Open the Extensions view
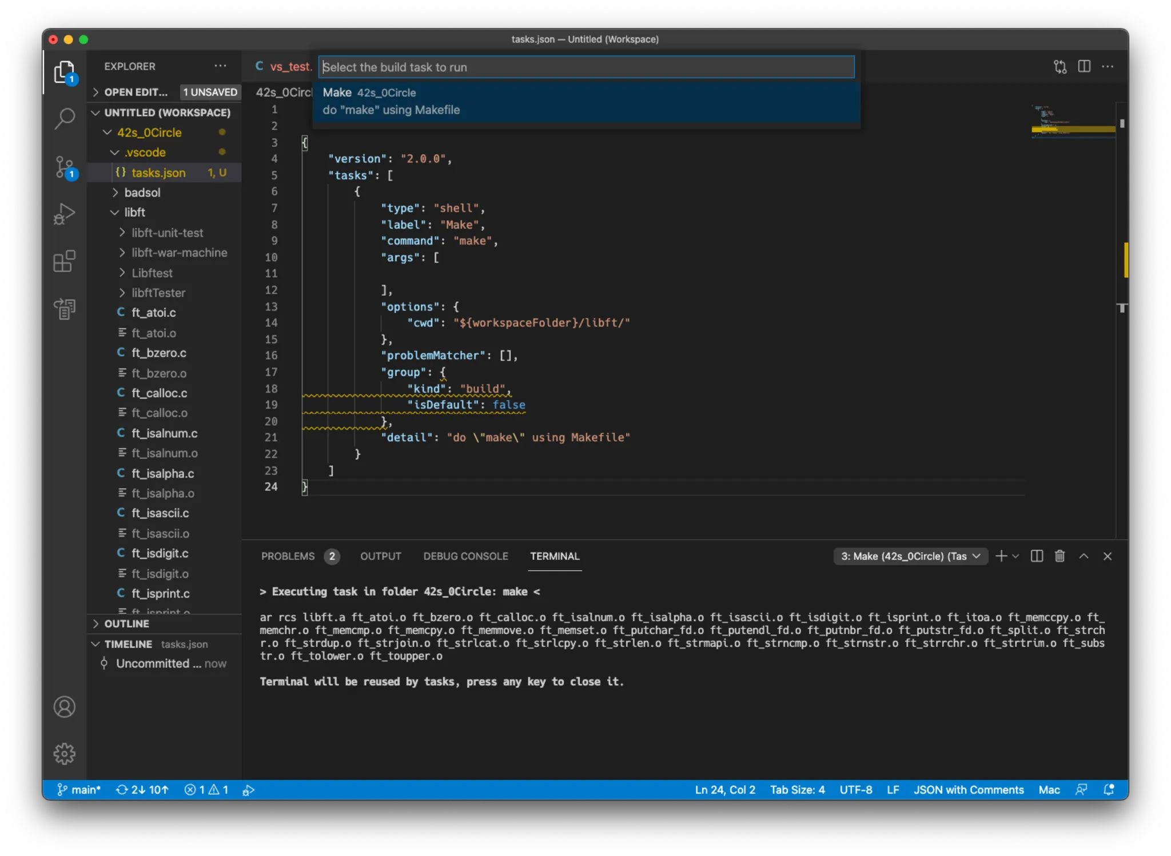The width and height of the screenshot is (1171, 856). (x=64, y=261)
